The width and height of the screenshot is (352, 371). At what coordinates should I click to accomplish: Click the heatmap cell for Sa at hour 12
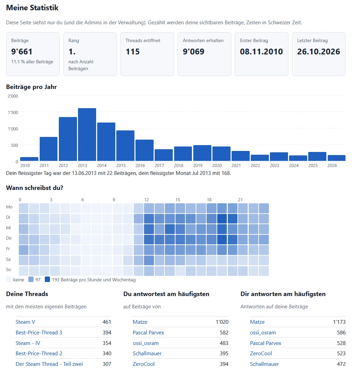[149, 260]
